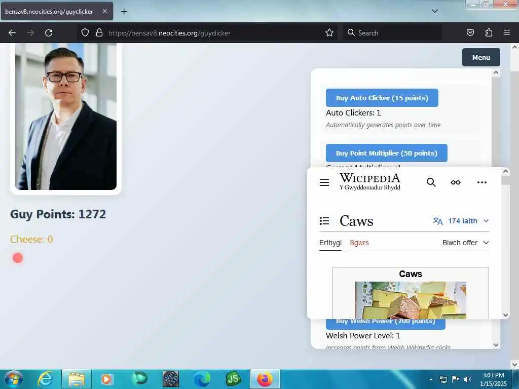Buy Point Multiplier for 50 points

(x=387, y=153)
